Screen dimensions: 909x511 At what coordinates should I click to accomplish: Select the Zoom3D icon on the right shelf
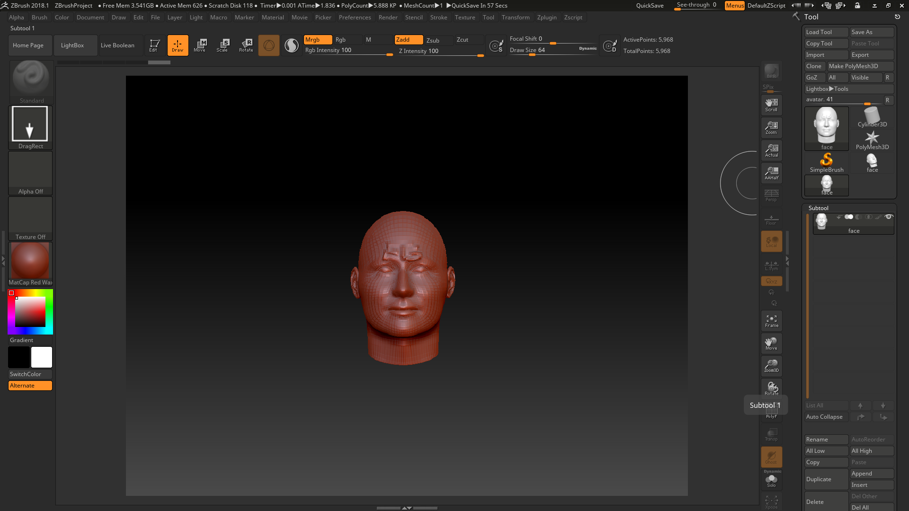pyautogui.click(x=771, y=366)
